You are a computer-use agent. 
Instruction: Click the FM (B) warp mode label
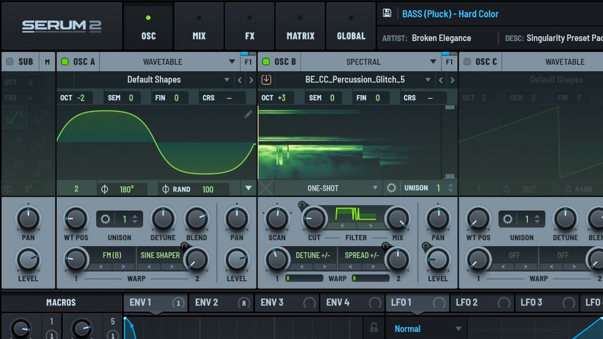point(112,255)
